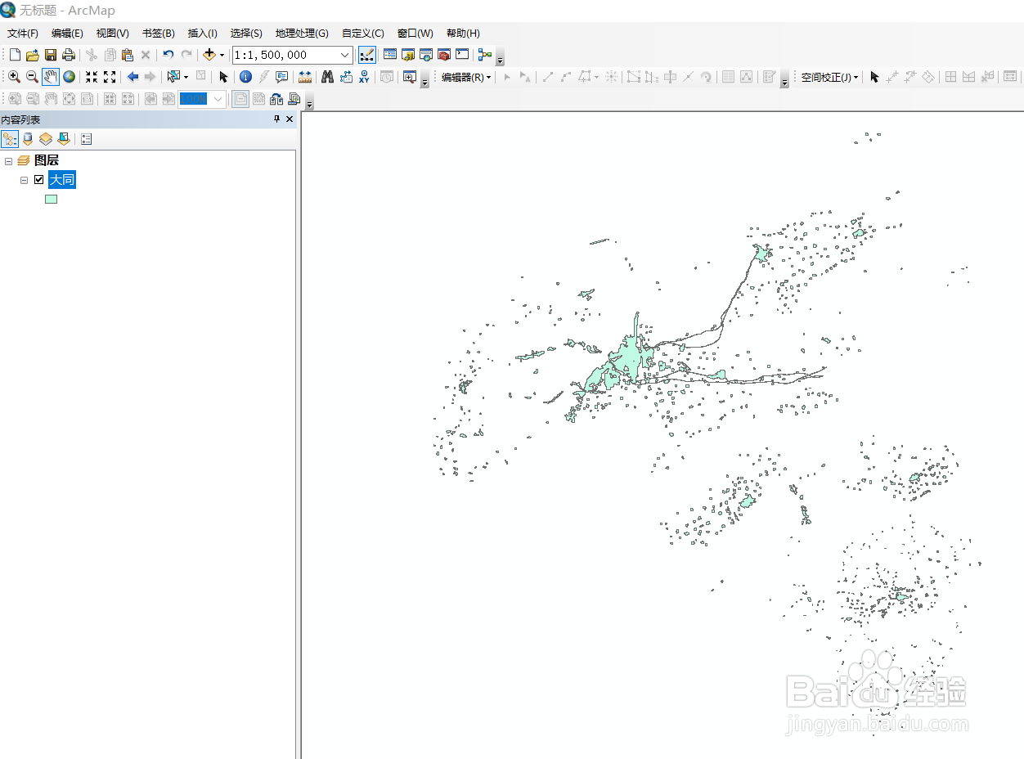The image size is (1024, 759).
Task: Open standard toolbar overflow options
Action: [501, 58]
